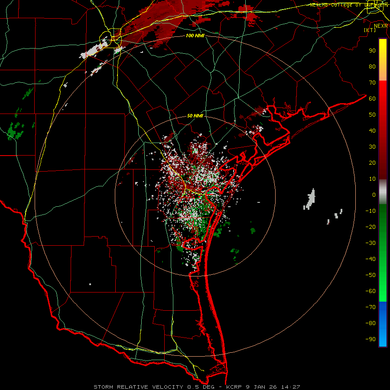
Task: Click the -10 value on the velocity scale
Action: tap(370, 211)
